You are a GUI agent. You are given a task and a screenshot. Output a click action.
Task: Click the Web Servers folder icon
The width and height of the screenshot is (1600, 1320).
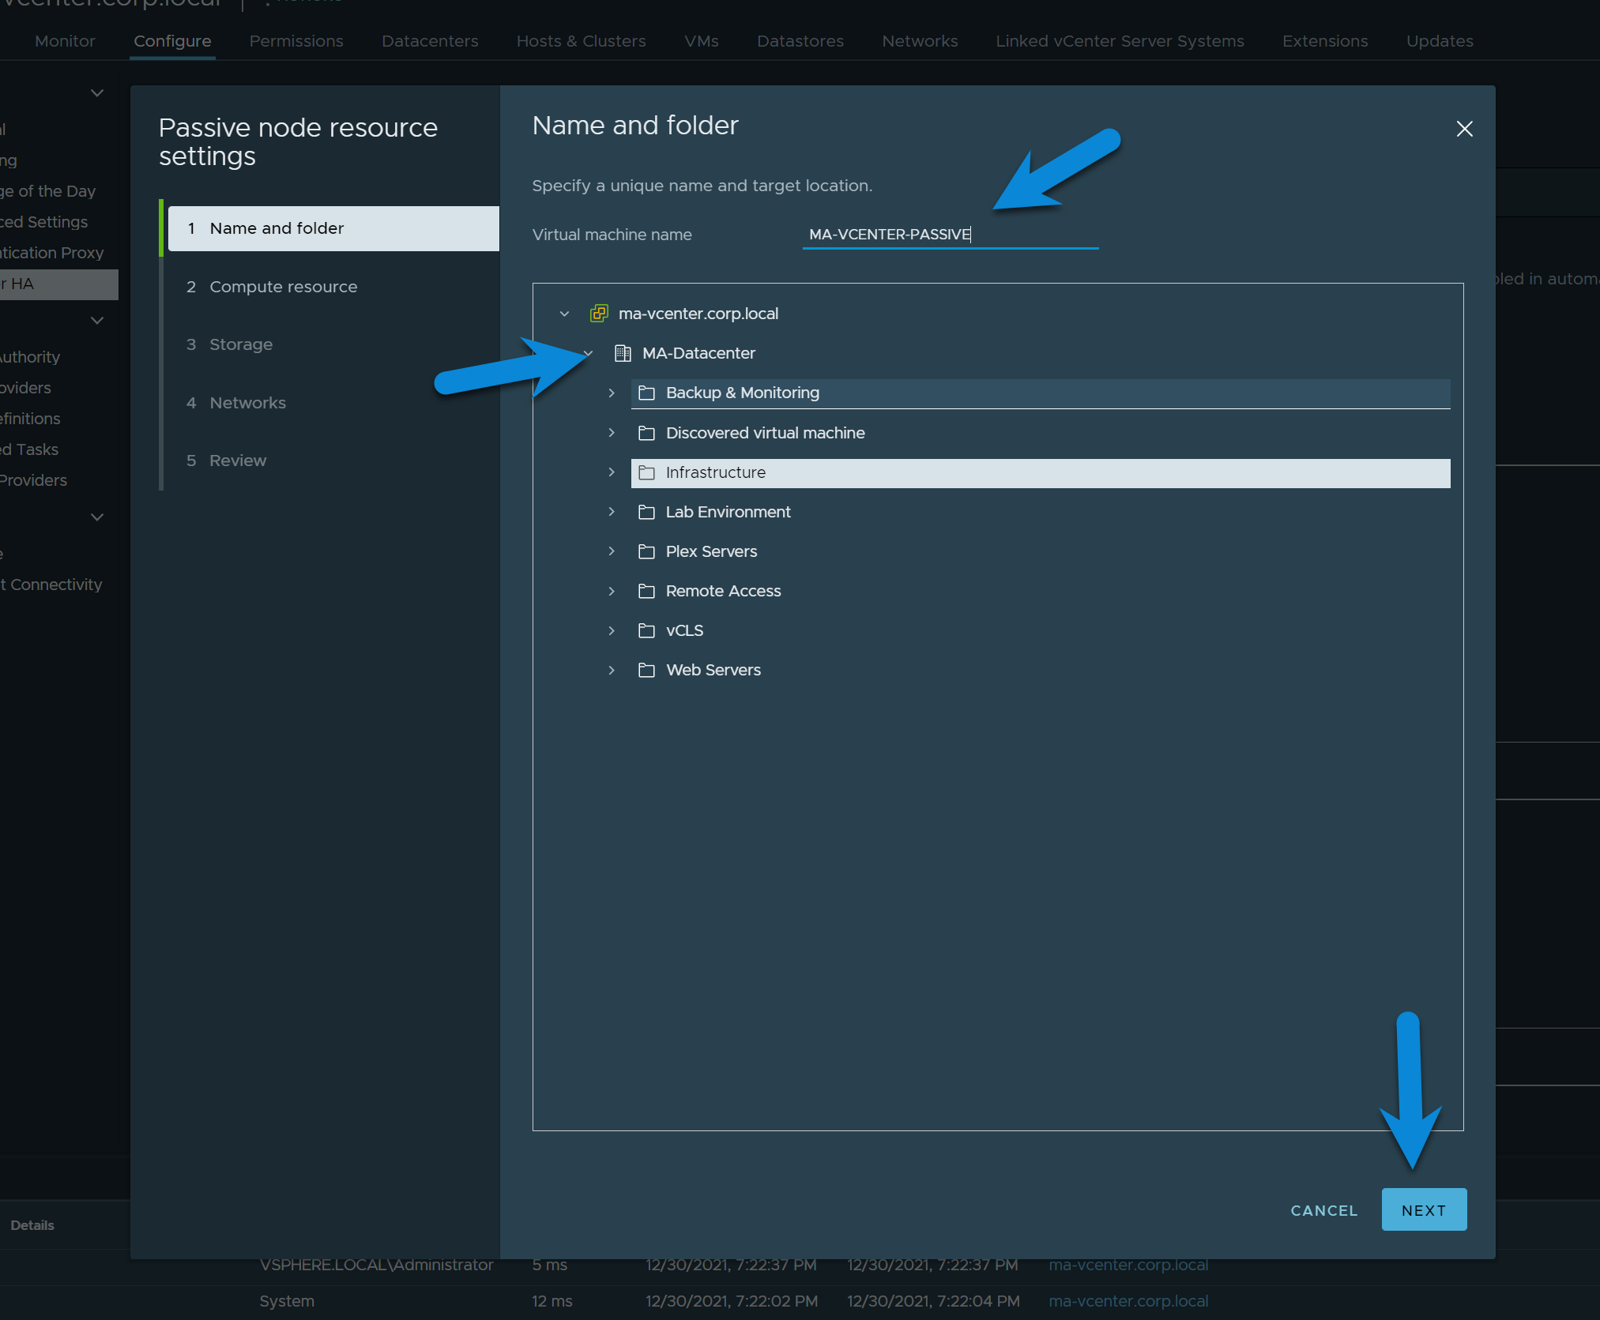coord(646,670)
